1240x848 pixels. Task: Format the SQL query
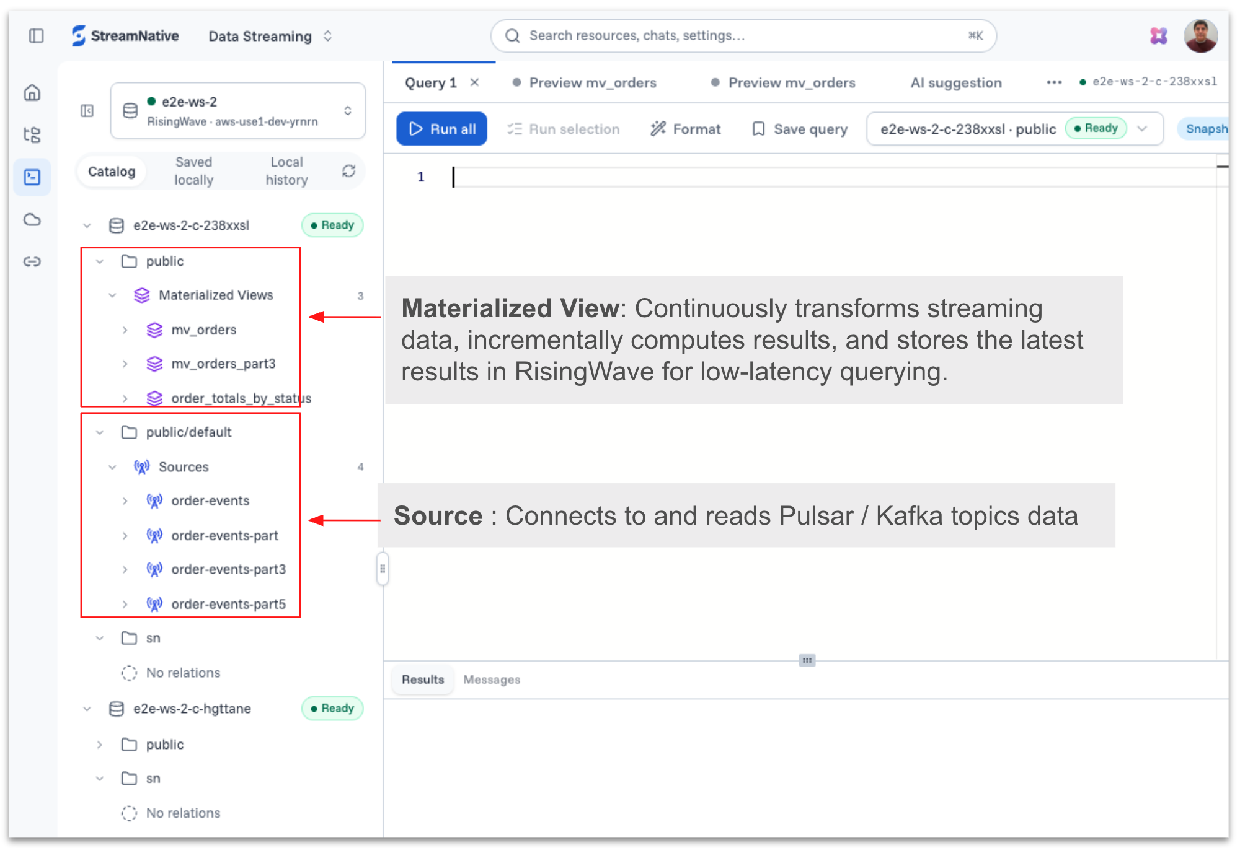[686, 129]
